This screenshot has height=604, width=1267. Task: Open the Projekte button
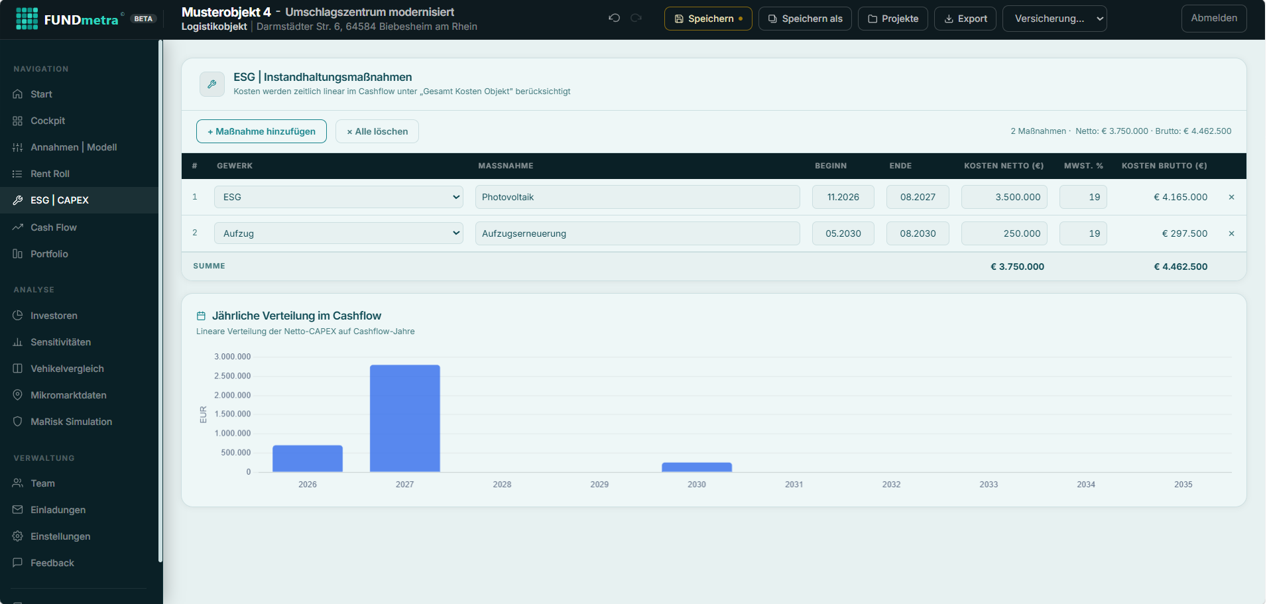(x=893, y=19)
